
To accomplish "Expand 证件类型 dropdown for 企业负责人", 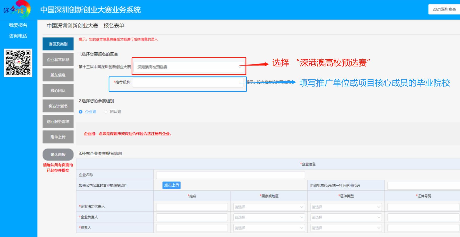I will 346,217.
